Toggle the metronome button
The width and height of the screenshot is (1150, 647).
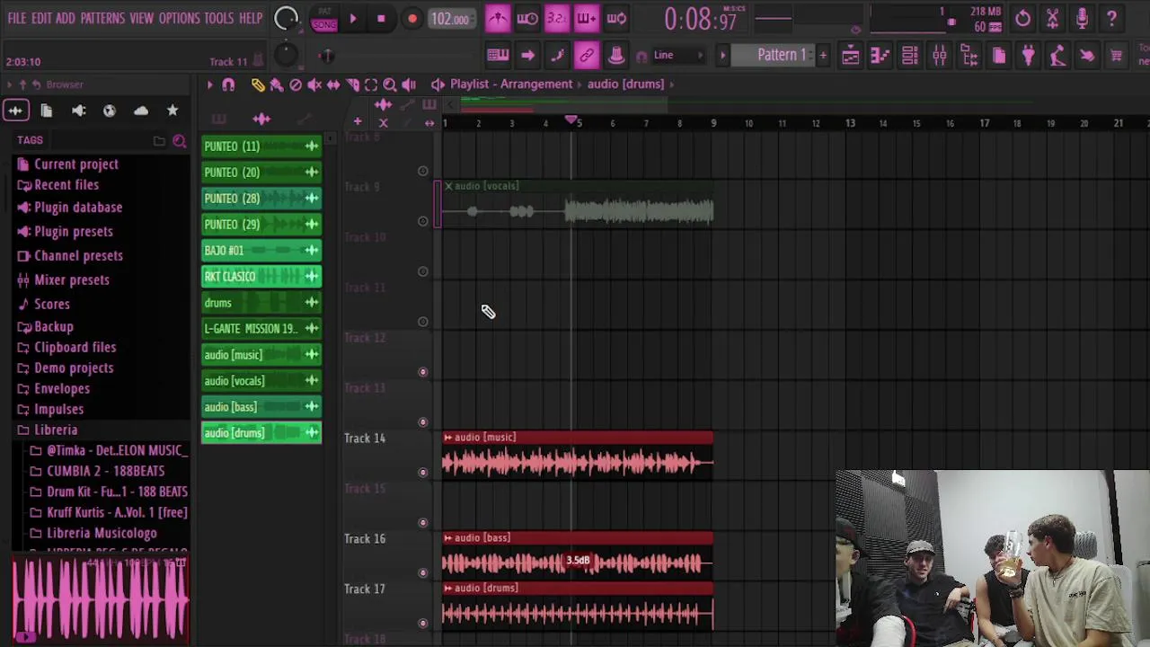497,18
